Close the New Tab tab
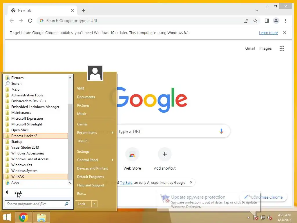Screen dimensions: 297x223 pyautogui.click(x=72, y=10)
